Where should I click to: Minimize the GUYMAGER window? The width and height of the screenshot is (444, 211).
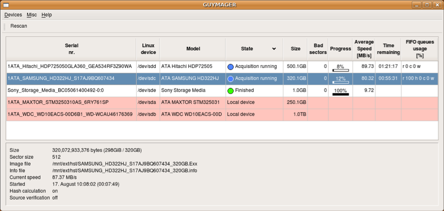point(417,5)
